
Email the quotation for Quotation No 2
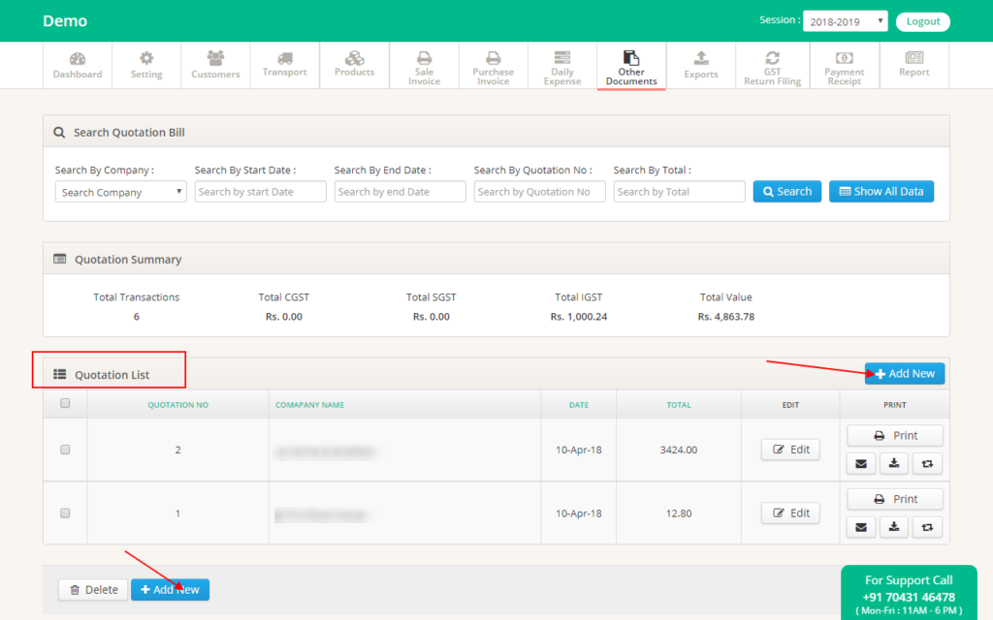860,463
